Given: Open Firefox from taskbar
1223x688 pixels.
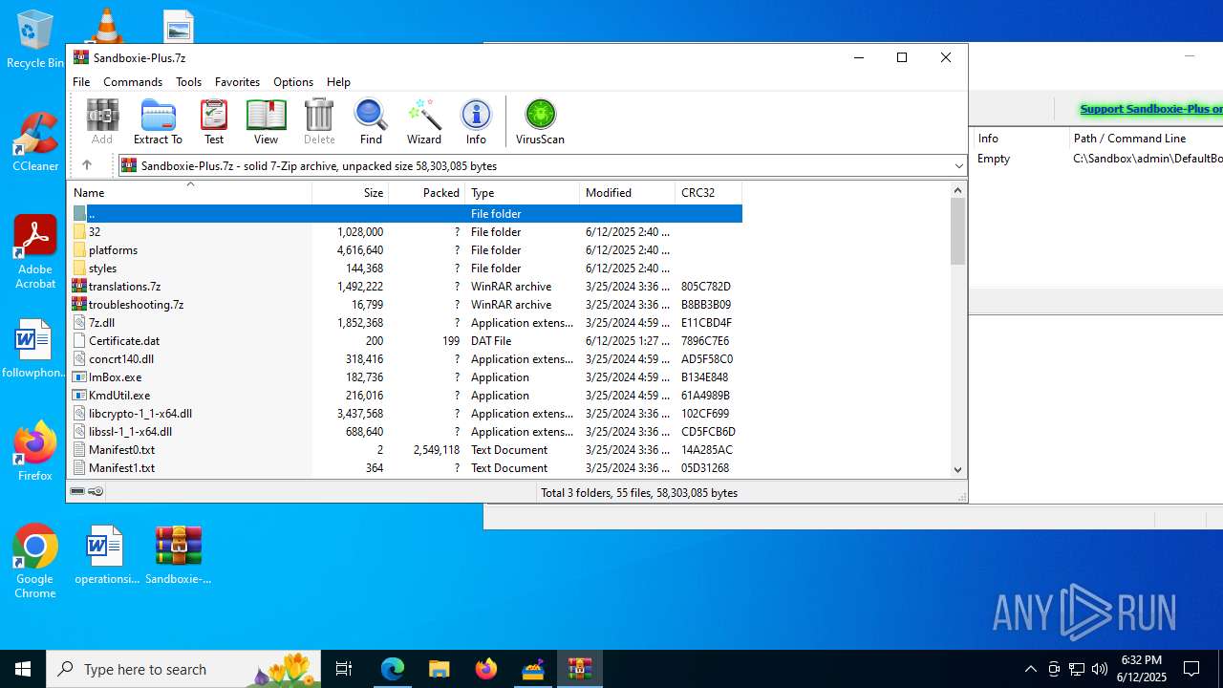Looking at the screenshot, I should tap(486, 669).
